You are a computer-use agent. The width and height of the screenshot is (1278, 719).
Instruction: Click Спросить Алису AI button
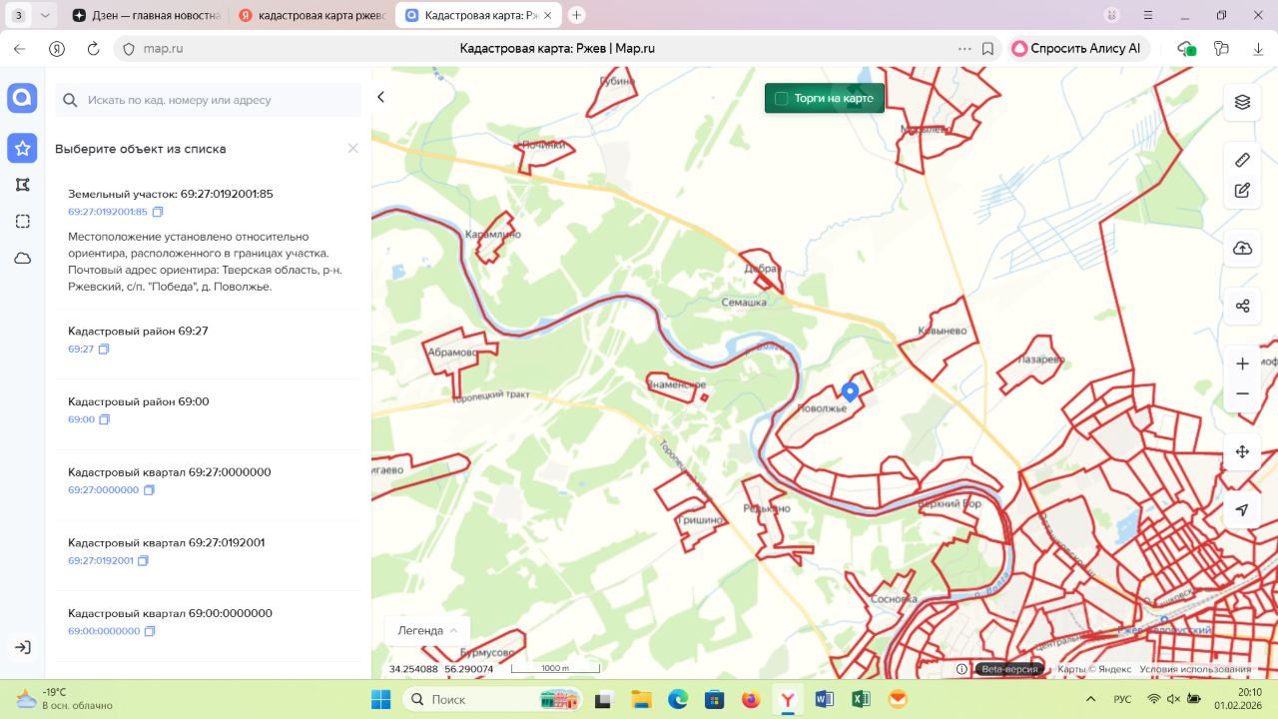(x=1077, y=48)
